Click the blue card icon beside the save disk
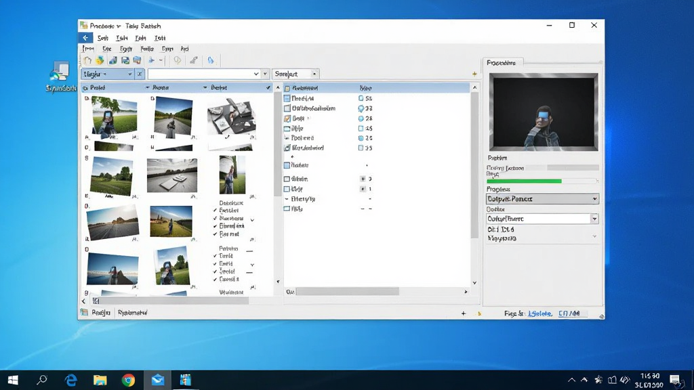 (x=137, y=60)
